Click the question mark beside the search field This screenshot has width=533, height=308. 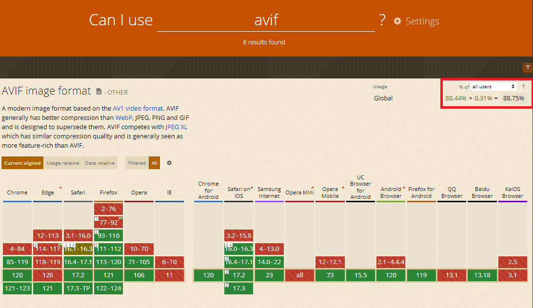(x=382, y=20)
